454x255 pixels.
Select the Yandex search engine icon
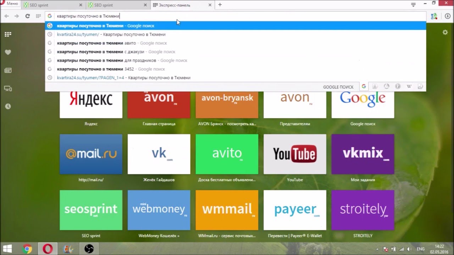click(x=375, y=86)
